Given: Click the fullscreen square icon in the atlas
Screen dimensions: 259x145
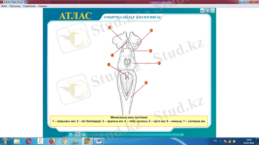Looking at the screenshot, I should tap(208, 11).
